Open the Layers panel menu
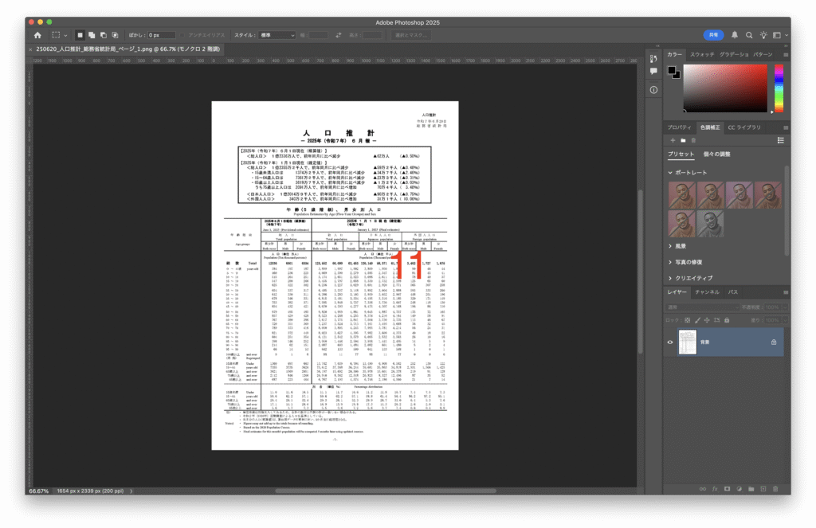816x528 pixels. pyautogui.click(x=785, y=292)
